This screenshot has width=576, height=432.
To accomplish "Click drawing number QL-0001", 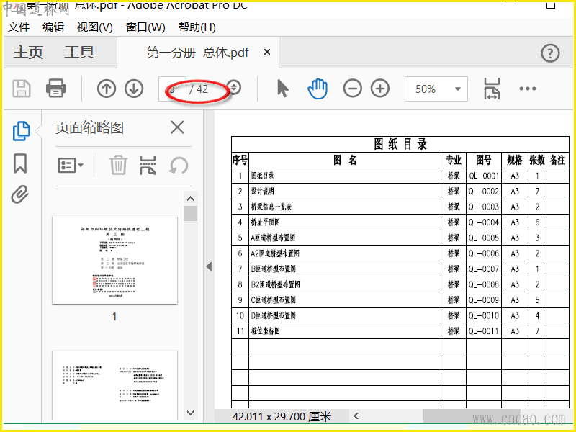I will point(484,176).
